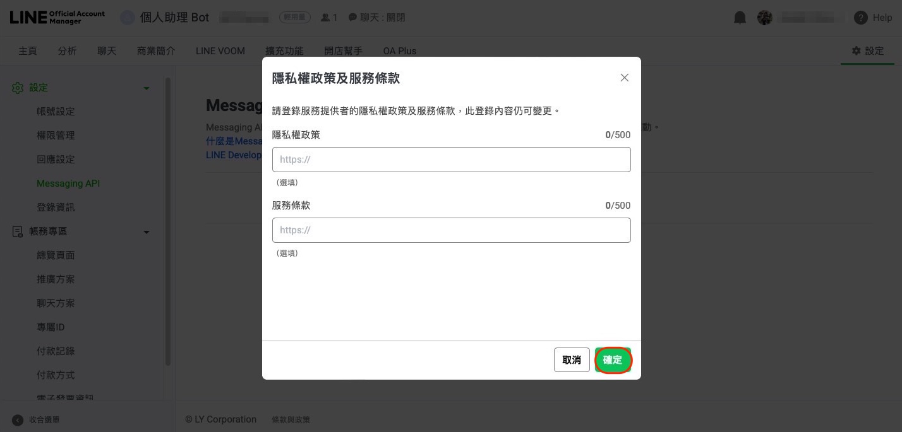Close the privacy policy dialog with X
This screenshot has height=432, width=902.
[624, 78]
